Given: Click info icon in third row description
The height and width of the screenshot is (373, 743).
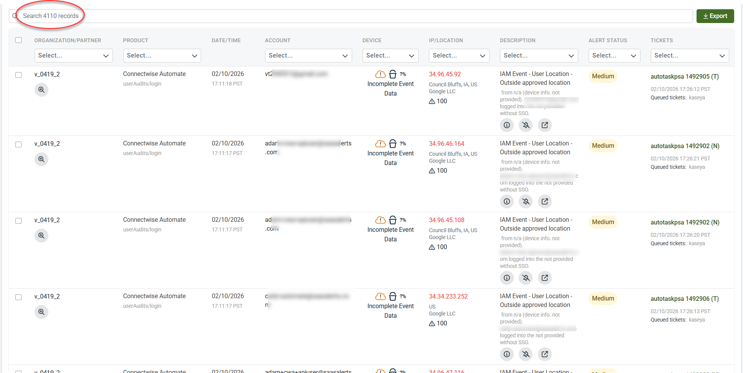Looking at the screenshot, I should click(506, 278).
